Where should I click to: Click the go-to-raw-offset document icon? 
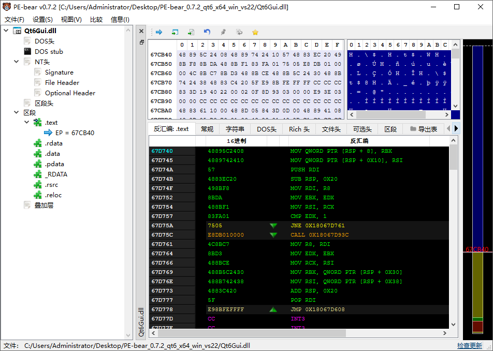click(x=191, y=32)
